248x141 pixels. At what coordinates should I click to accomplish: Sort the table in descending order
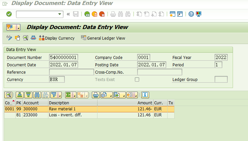point(28,95)
